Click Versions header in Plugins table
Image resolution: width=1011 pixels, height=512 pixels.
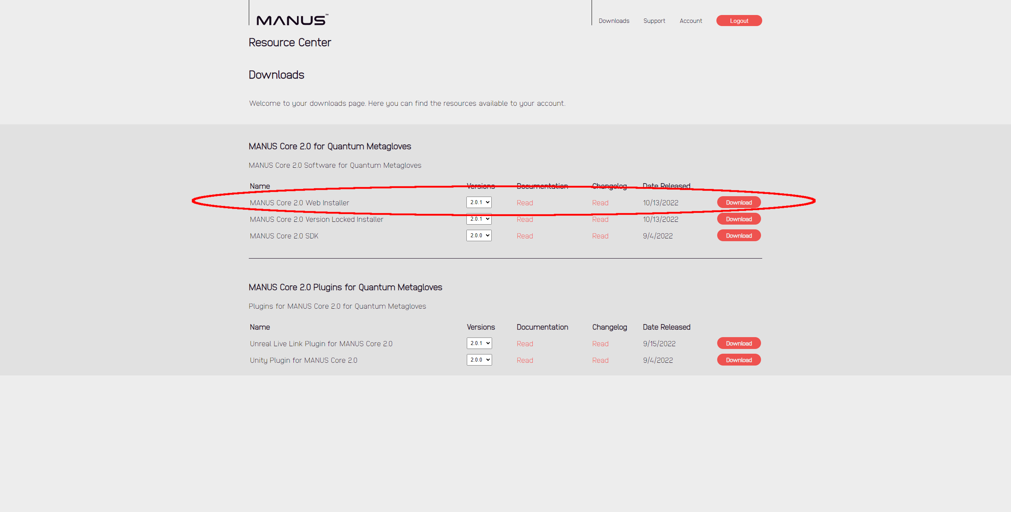click(x=481, y=327)
